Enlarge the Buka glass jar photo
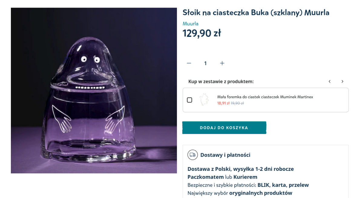This screenshot has height=198, width=363. pyautogui.click(x=94, y=91)
